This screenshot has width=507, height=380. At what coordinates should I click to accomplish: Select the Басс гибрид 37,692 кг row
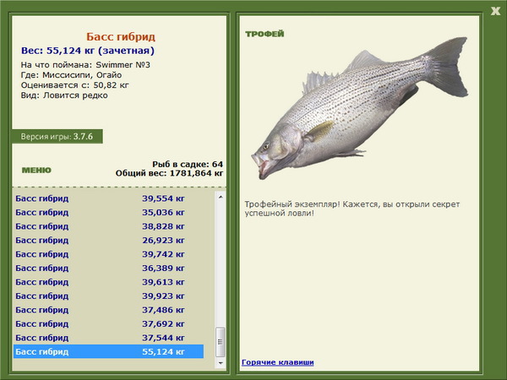[x=108, y=323]
